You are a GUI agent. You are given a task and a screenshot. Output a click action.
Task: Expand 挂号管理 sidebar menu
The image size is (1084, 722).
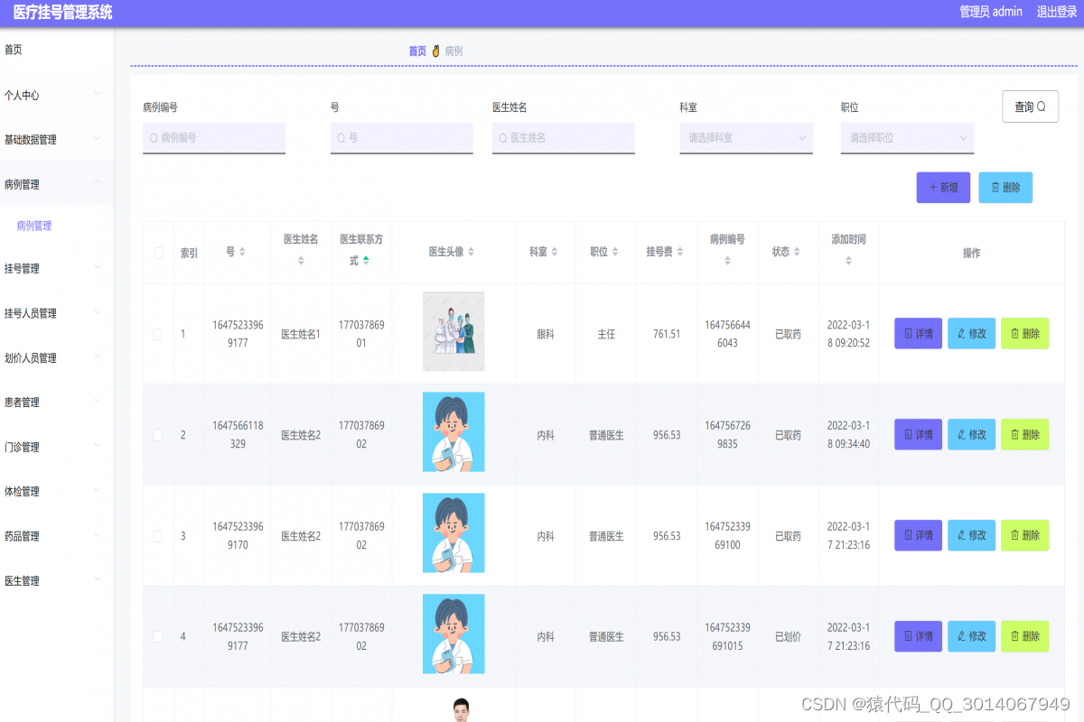click(x=57, y=268)
